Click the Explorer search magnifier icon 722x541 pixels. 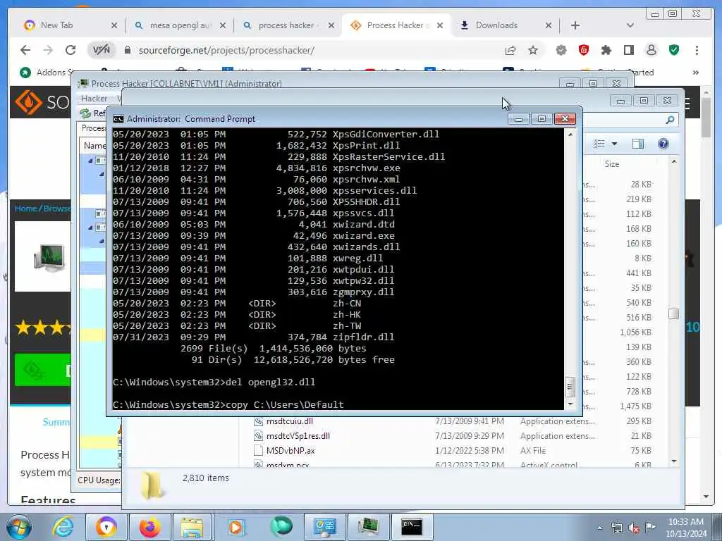pos(670,120)
